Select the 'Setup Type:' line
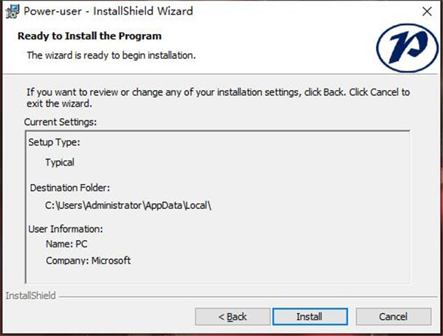Screen dimensions: 443x336 (x=54, y=143)
